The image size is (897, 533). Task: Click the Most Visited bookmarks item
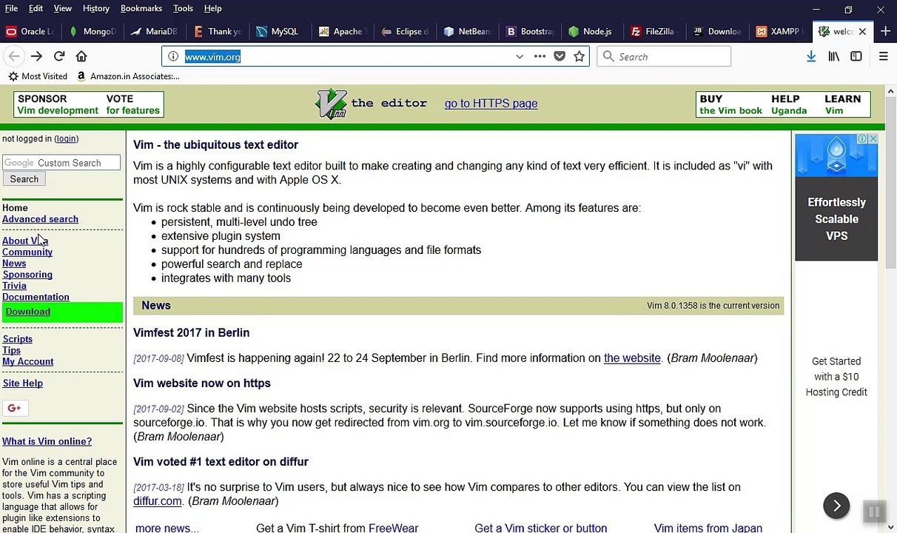click(38, 76)
